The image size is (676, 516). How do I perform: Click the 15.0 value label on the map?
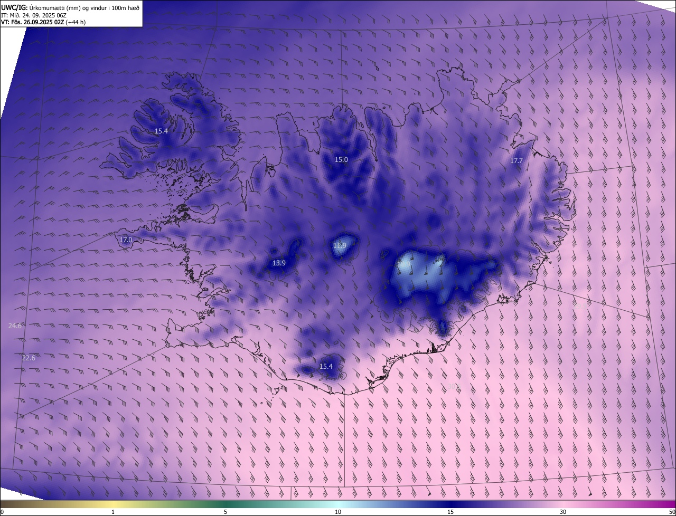click(x=341, y=159)
